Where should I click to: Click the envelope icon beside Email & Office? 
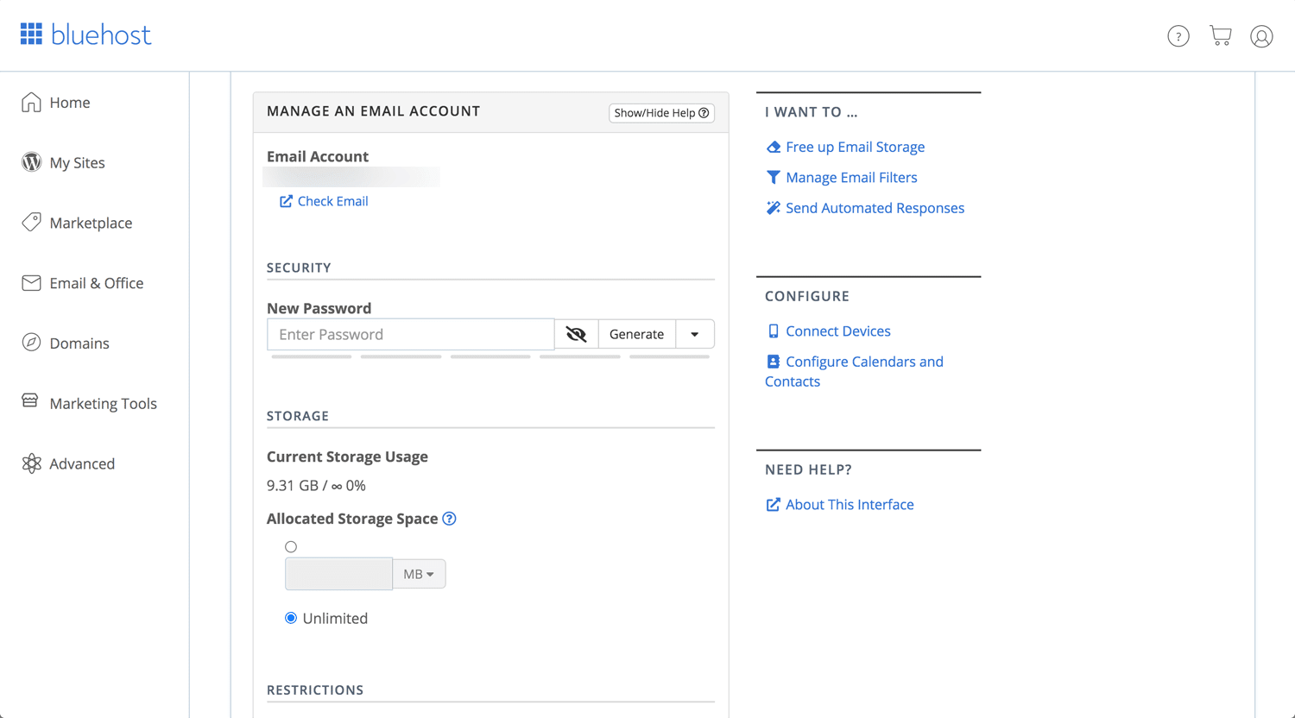[31, 283]
